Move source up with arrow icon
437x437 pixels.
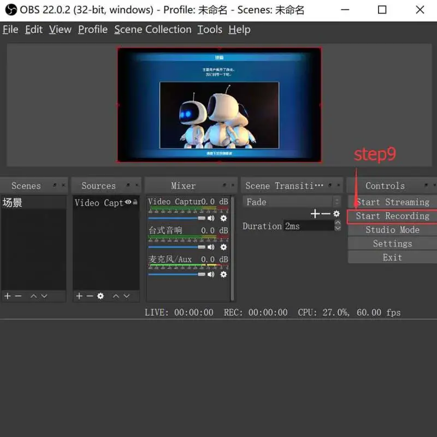coord(116,296)
